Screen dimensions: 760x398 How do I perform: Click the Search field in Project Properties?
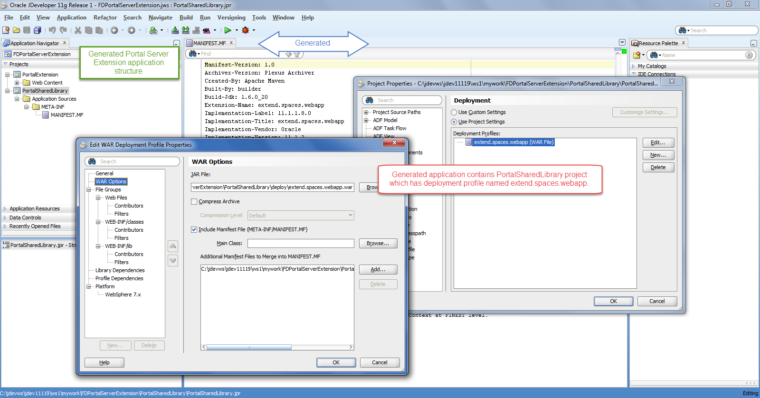pyautogui.click(x=402, y=100)
